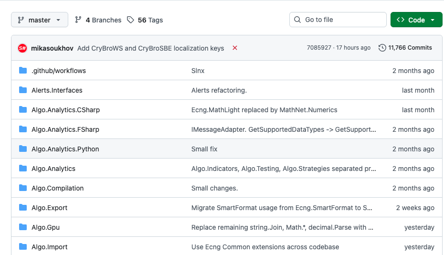Viewport: 444px width, 255px height.
Task: Click the 2 months ago timestamp for .github/workflows
Action: point(413,71)
